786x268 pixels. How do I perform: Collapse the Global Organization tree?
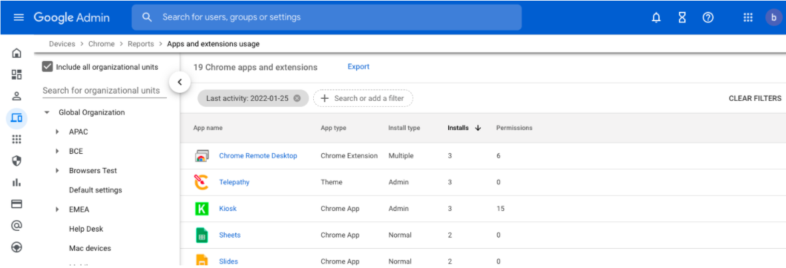47,113
